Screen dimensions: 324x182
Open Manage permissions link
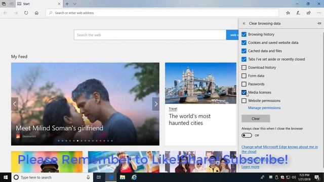point(264,108)
